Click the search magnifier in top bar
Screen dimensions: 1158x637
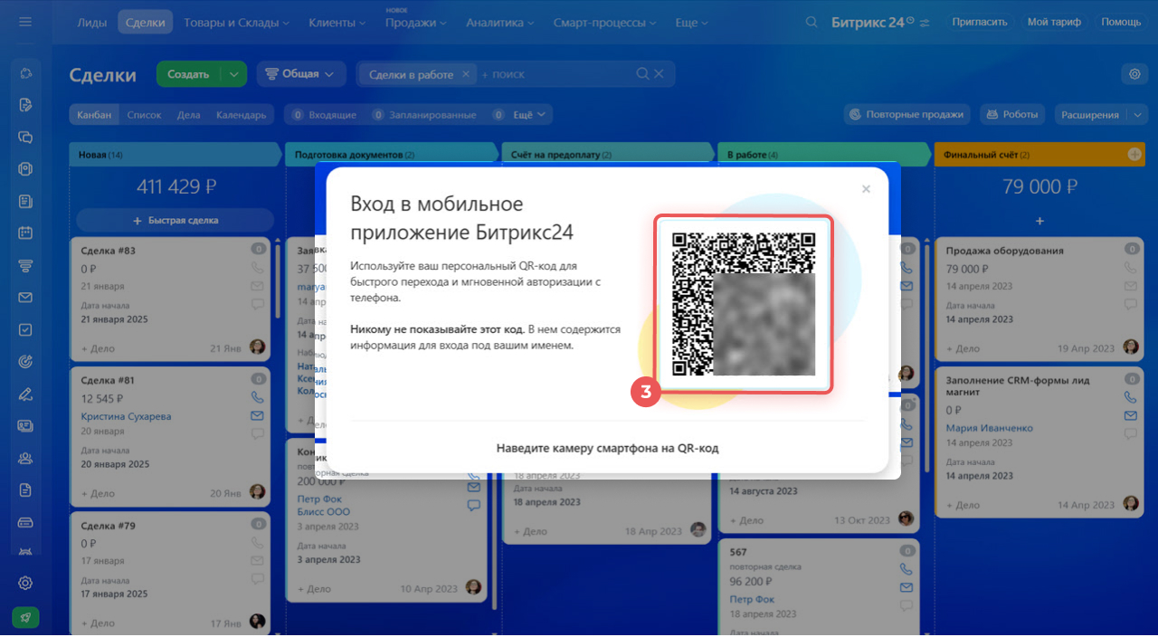[812, 22]
